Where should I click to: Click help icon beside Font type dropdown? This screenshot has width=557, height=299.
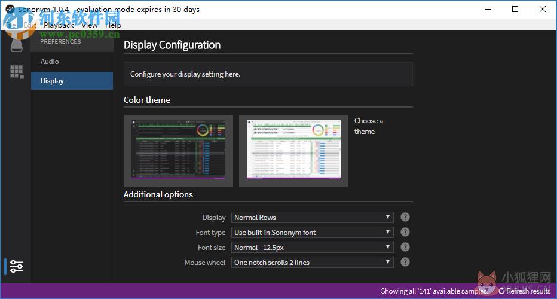click(x=405, y=232)
